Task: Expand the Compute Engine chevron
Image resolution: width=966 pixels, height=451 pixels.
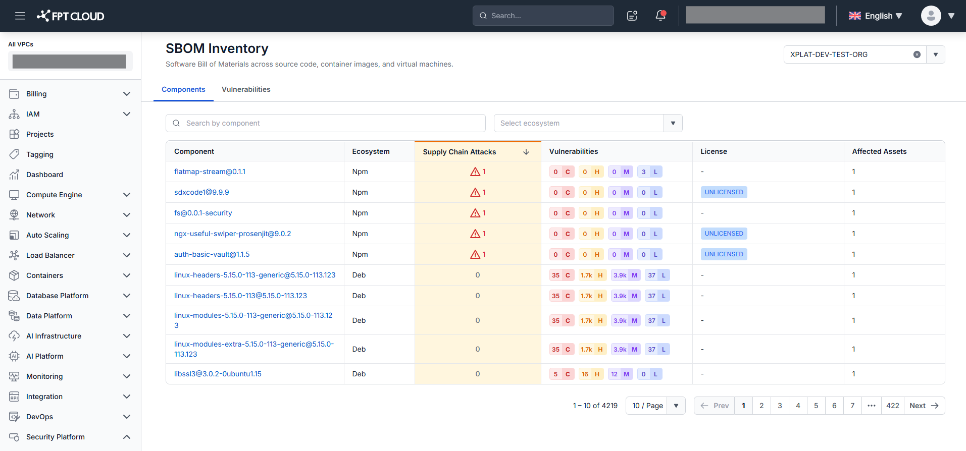Action: coord(127,195)
